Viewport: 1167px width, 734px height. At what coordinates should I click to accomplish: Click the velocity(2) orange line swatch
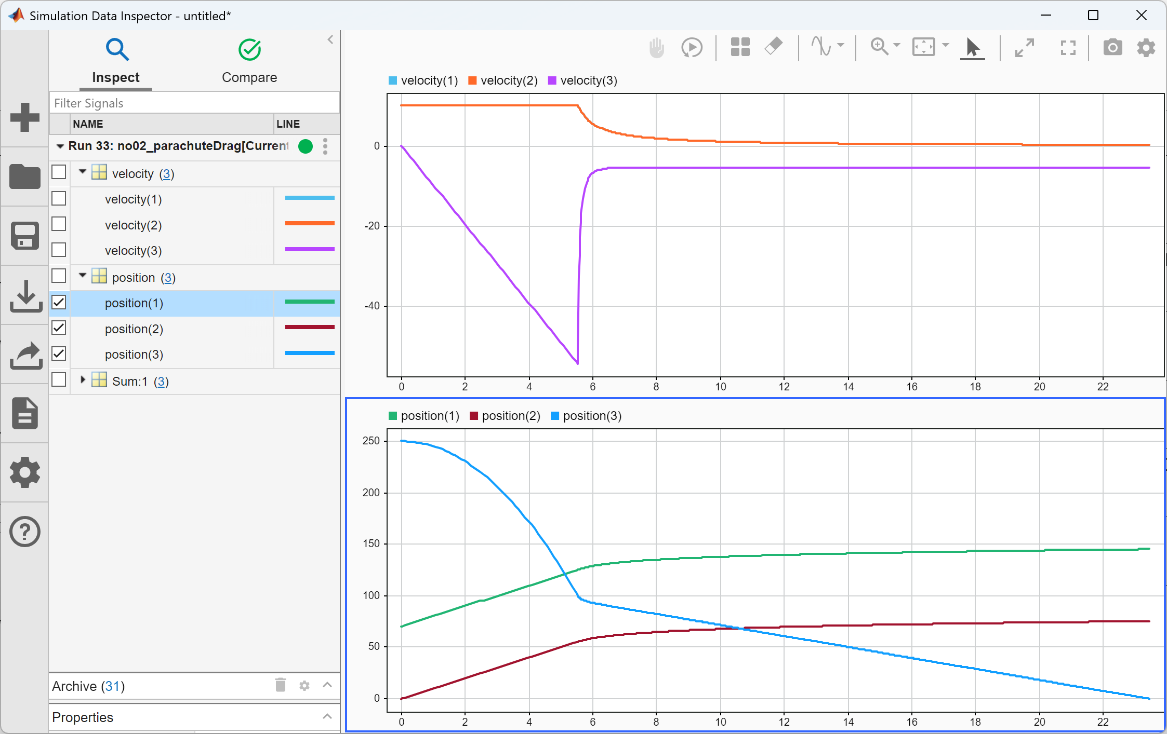coord(309,224)
